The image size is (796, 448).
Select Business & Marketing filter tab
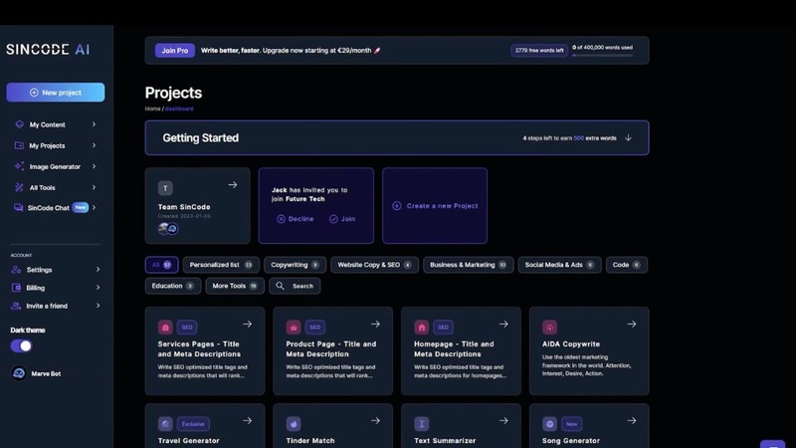[x=468, y=265]
